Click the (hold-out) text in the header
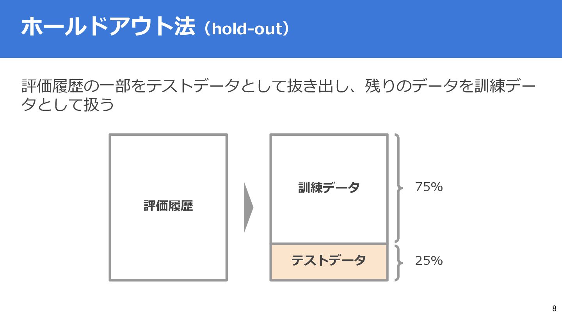 247,29
